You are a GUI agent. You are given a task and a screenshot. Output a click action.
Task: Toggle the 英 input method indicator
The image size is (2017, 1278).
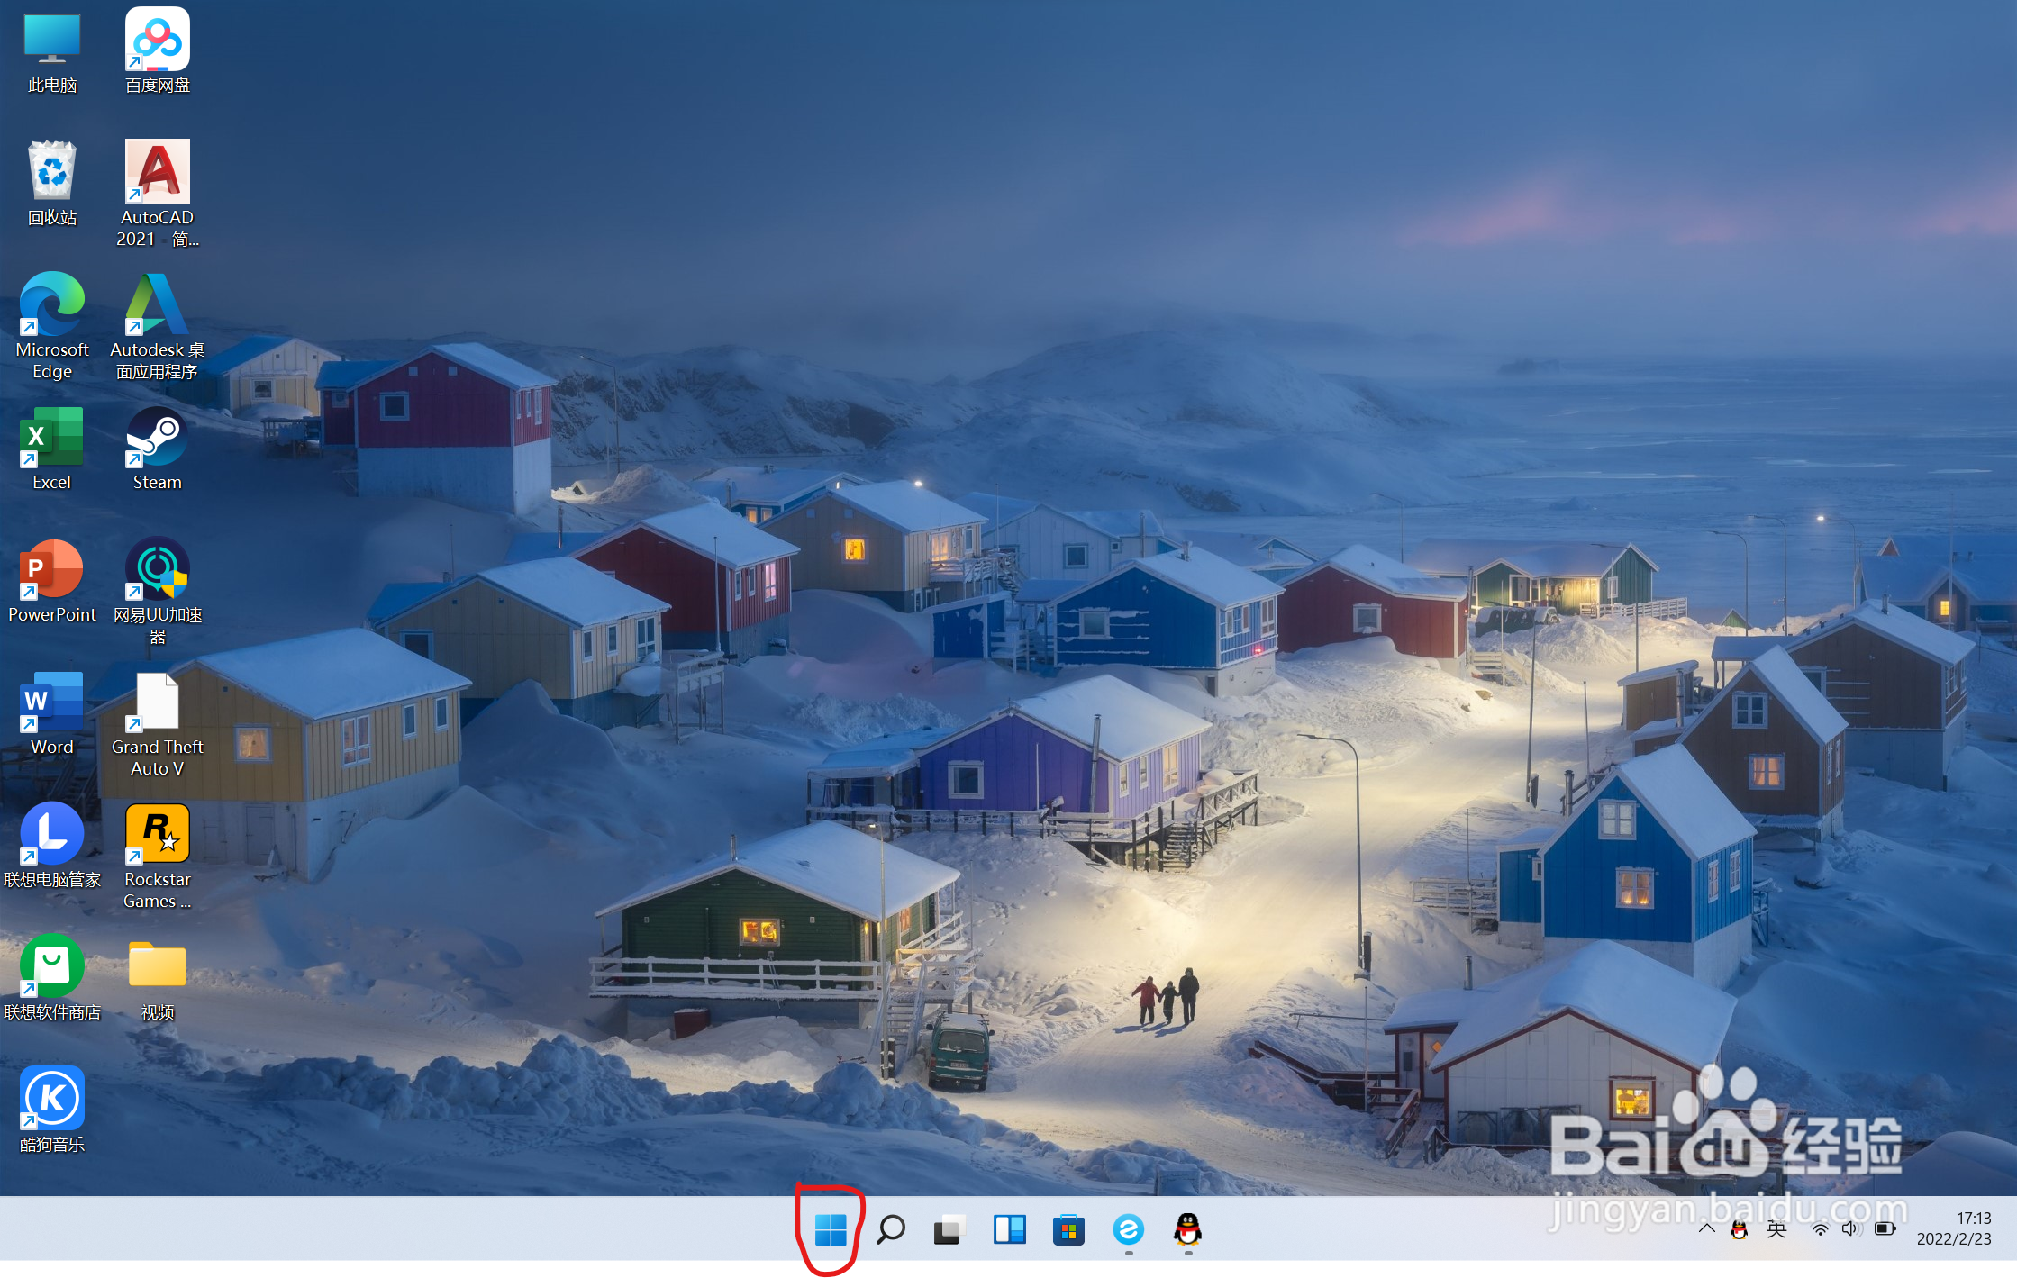click(1776, 1229)
